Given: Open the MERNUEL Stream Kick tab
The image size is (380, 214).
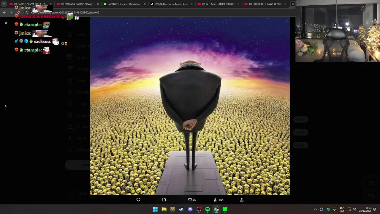Looking at the screenshot, I should [124, 4].
